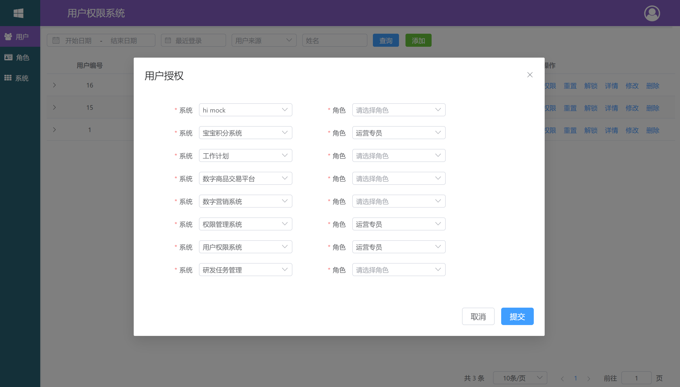Click the 结束日期 date field

pyautogui.click(x=124, y=40)
